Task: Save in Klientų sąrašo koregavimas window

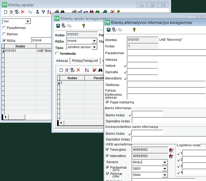Action: pos(58,26)
